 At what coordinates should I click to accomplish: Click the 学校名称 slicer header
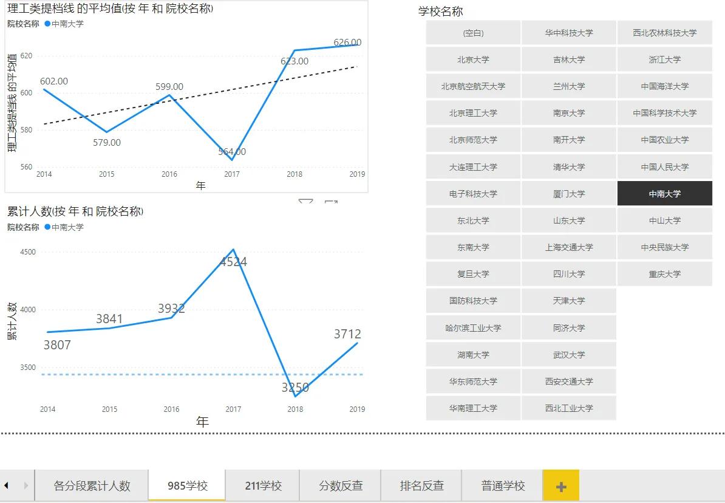(440, 12)
